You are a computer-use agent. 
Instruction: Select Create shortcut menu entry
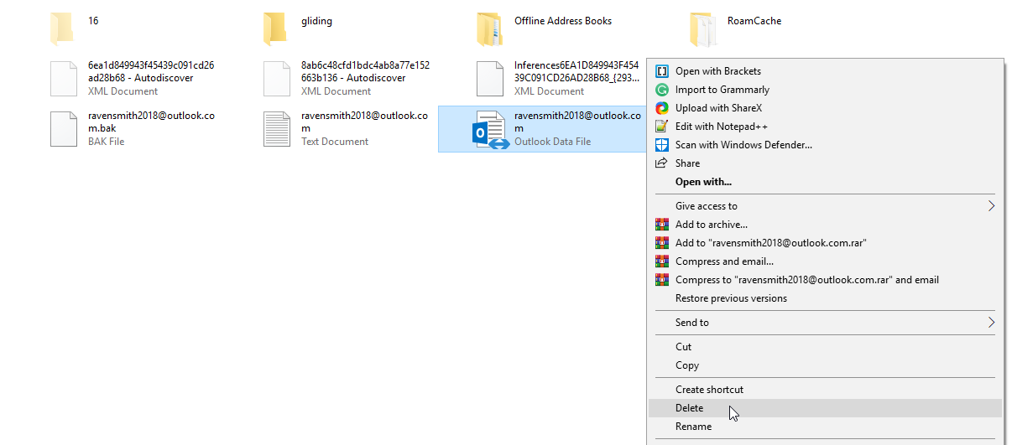pyautogui.click(x=709, y=390)
